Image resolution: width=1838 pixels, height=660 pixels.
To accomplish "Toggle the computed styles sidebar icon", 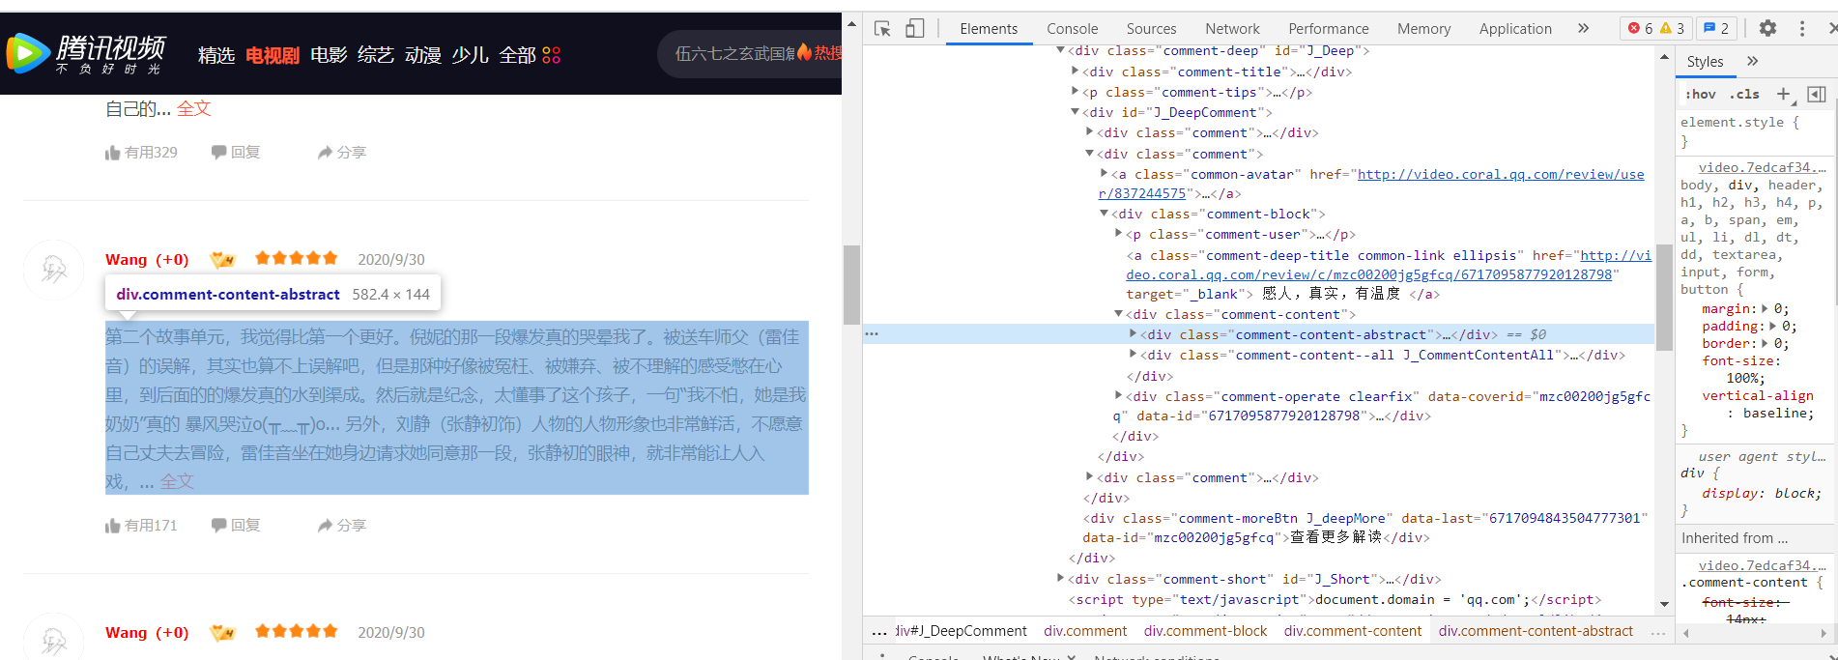I will 1817,94.
